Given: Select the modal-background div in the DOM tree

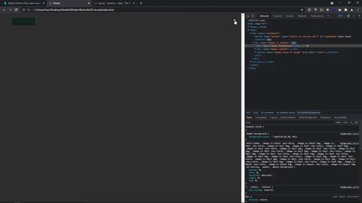Looking at the screenshot, I should 303,46.
